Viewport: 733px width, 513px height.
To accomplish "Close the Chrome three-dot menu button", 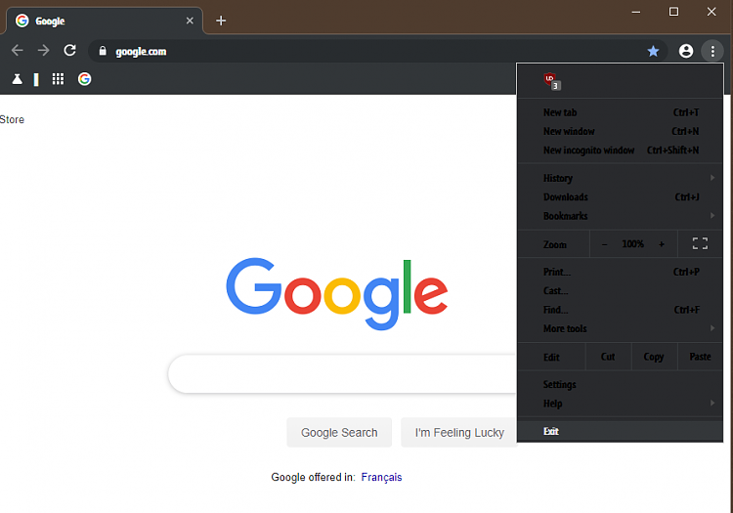I will click(x=712, y=51).
